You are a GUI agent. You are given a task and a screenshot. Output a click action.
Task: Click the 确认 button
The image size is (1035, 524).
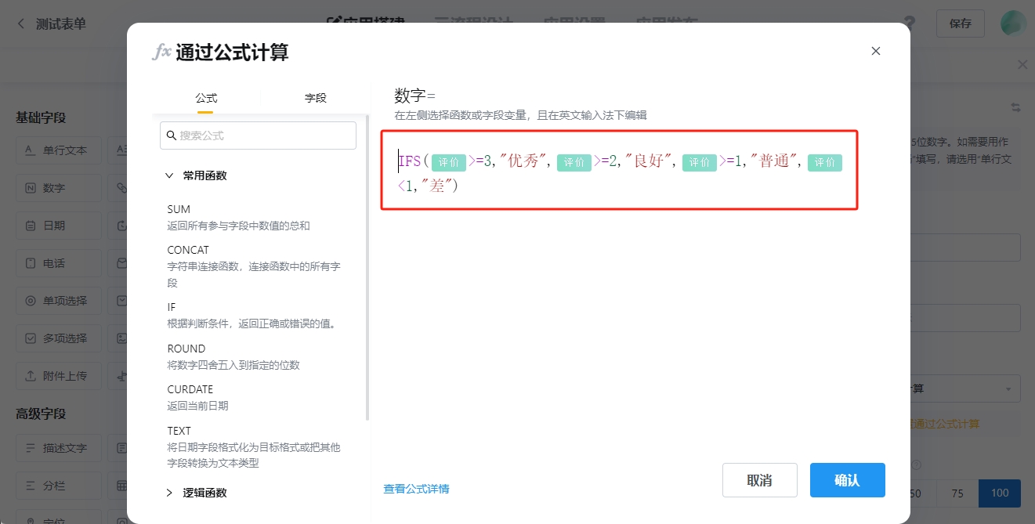click(847, 480)
